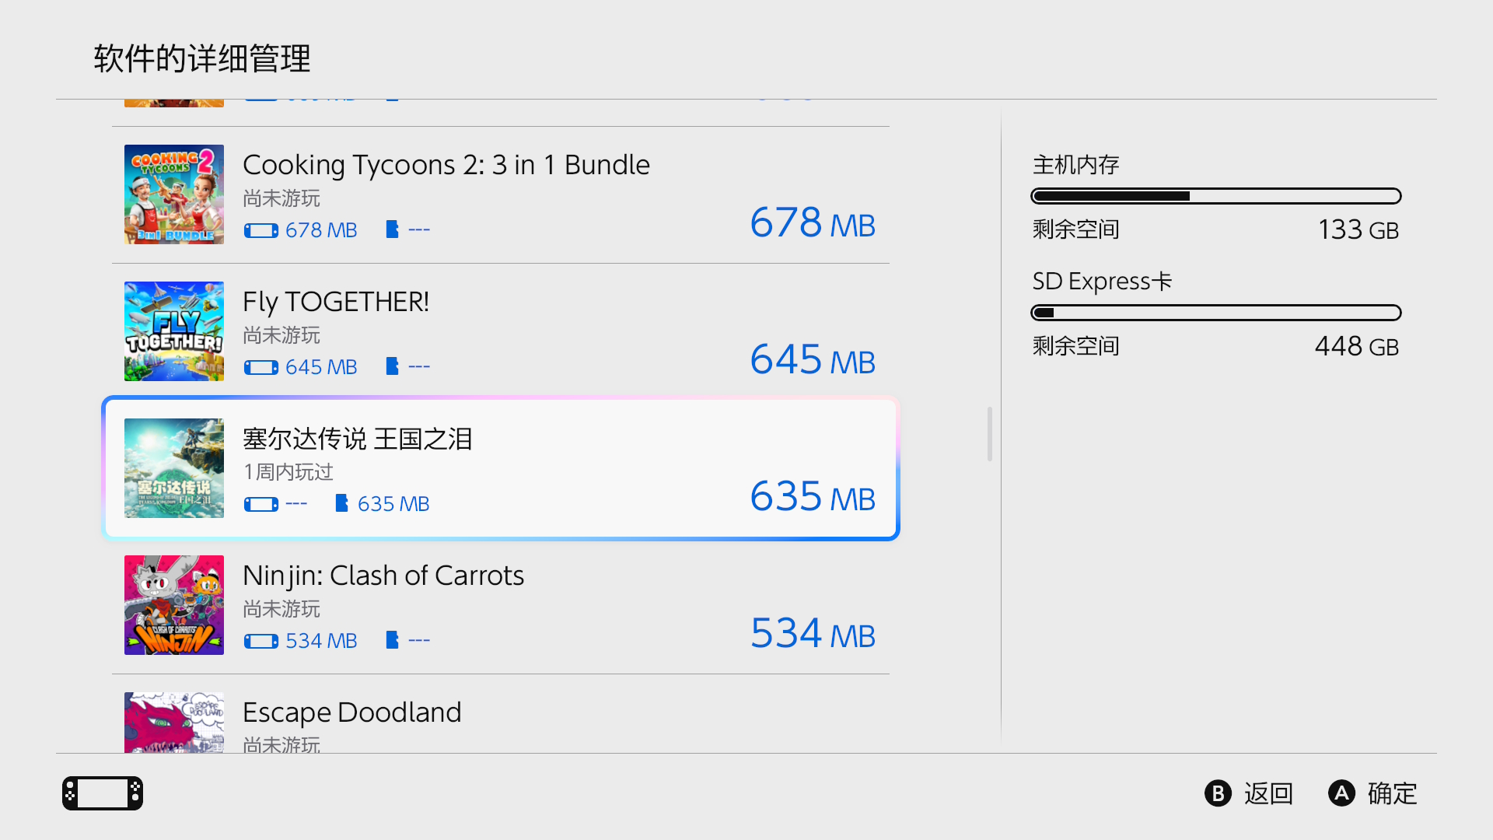Click the 确定 confirm label
The image size is (1493, 840).
[1392, 793]
